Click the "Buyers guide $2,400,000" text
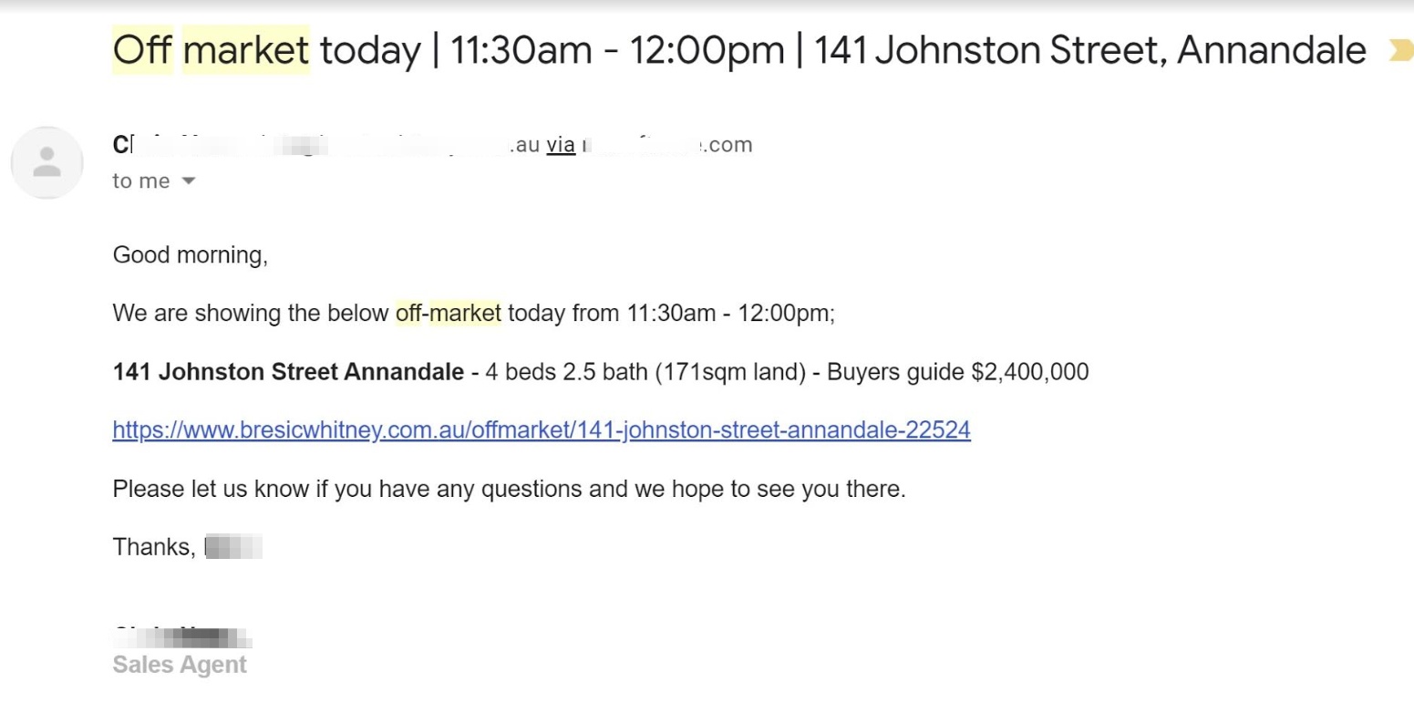 (957, 372)
